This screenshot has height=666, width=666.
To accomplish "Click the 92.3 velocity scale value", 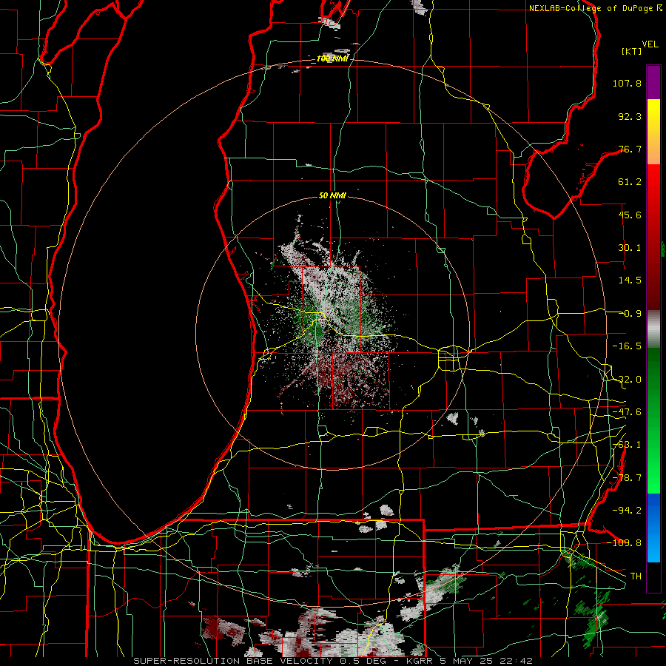I will tap(630, 116).
